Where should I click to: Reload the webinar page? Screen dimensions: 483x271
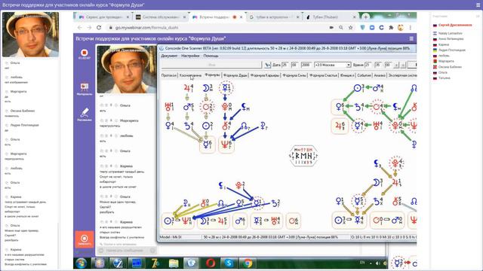99,28
